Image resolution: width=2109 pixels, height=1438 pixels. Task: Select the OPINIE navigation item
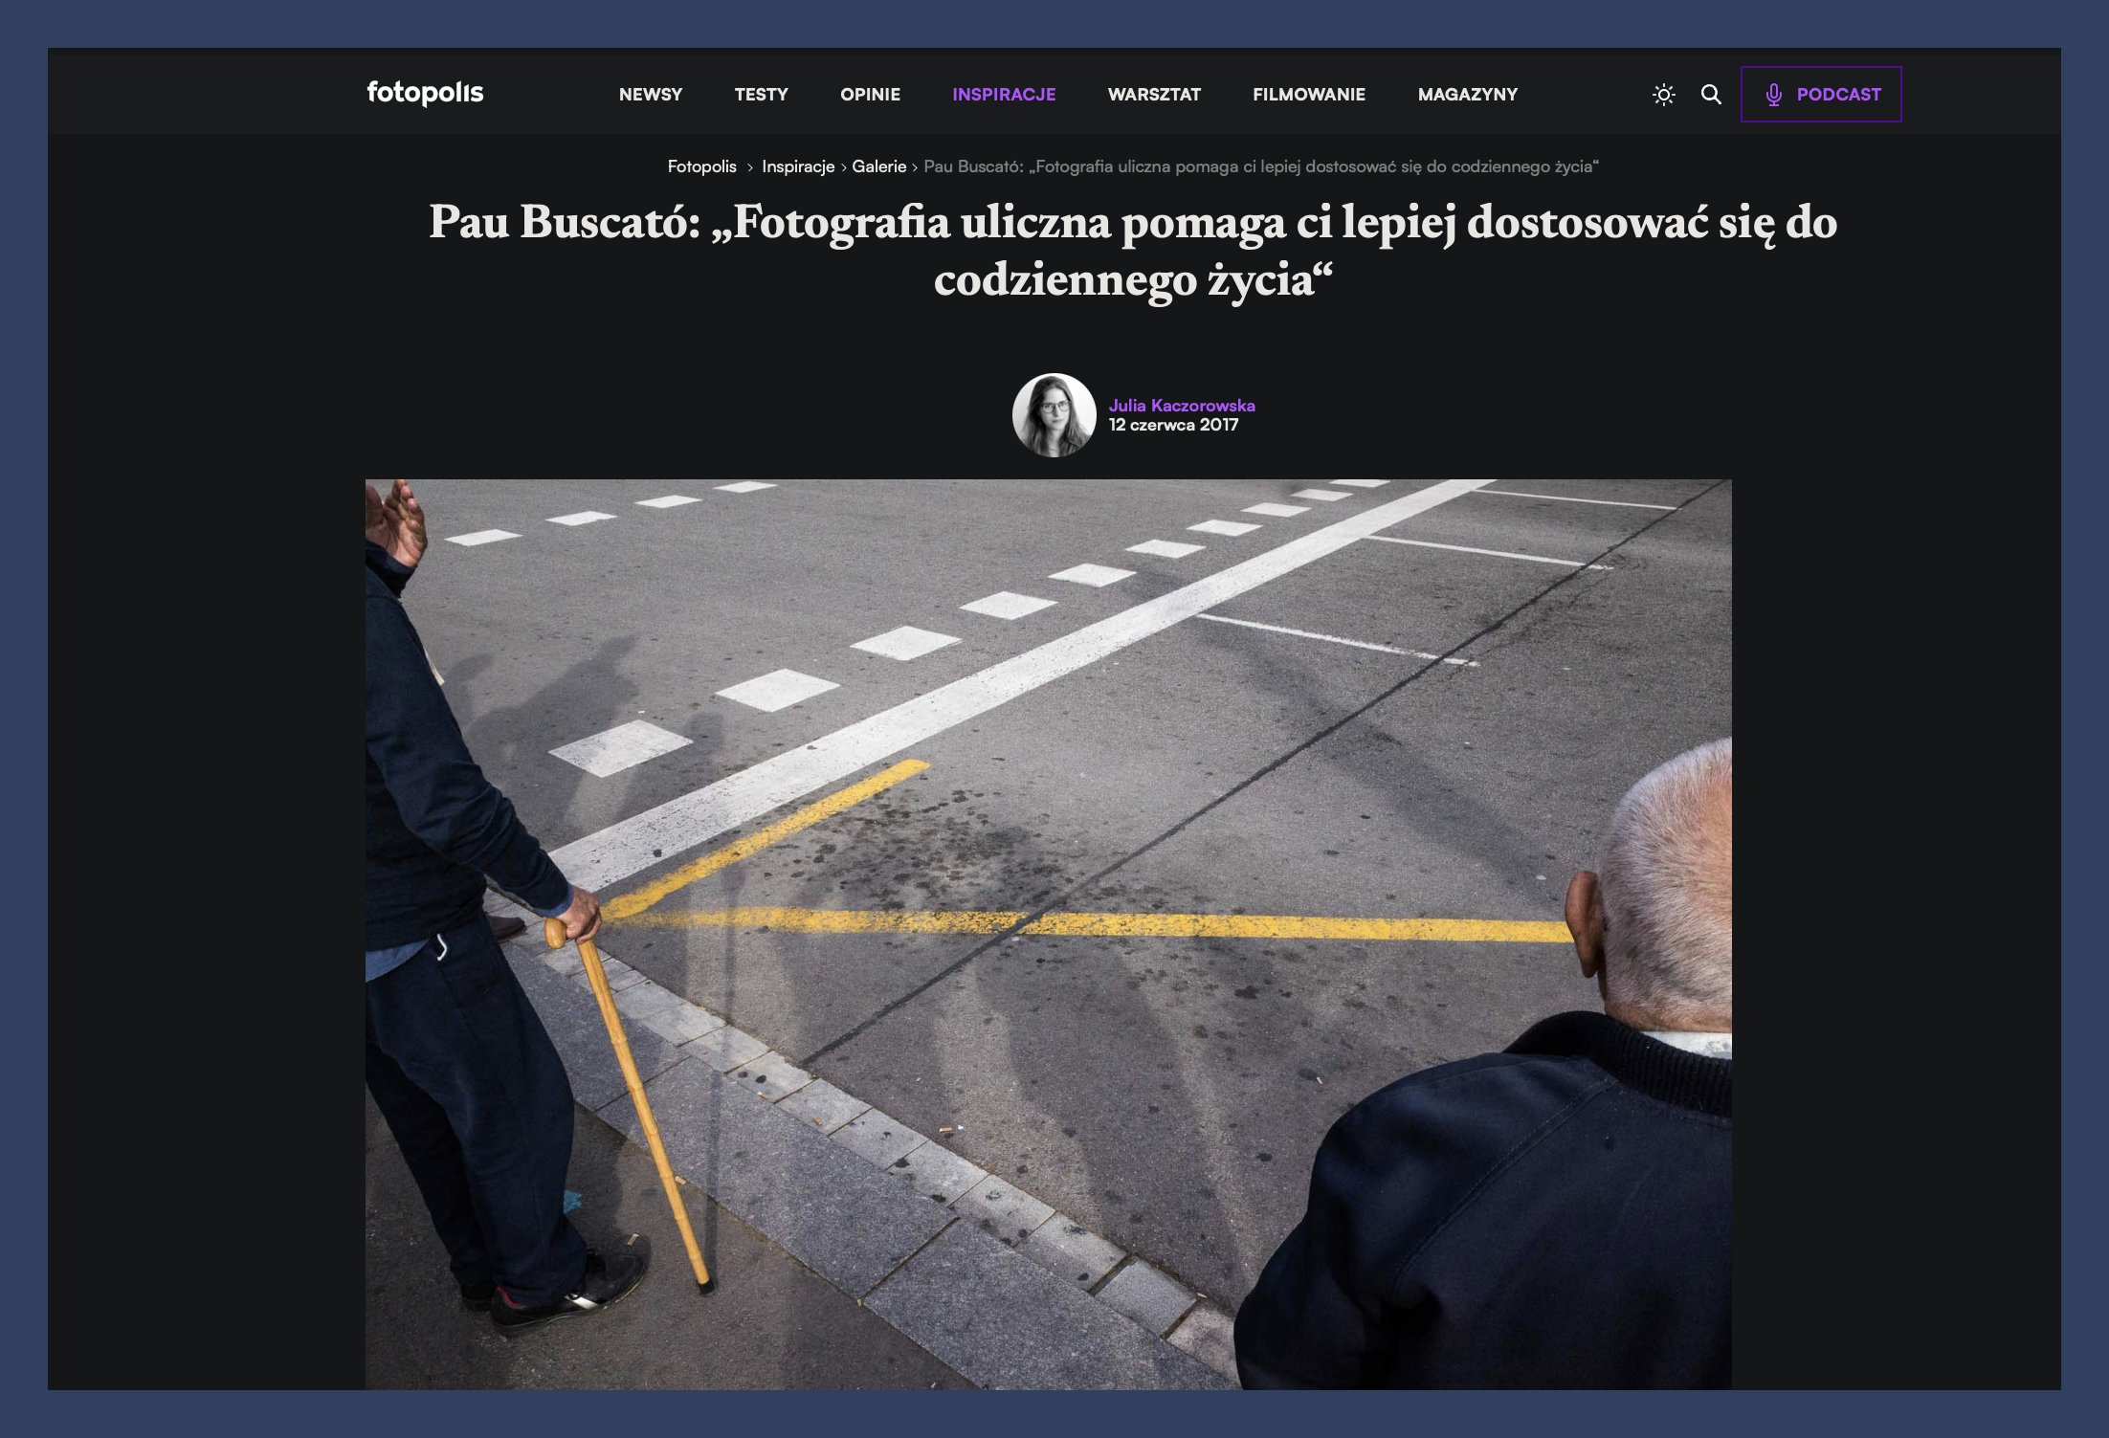point(870,94)
